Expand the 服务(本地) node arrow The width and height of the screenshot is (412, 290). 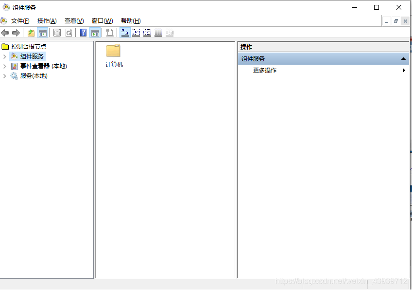point(4,76)
